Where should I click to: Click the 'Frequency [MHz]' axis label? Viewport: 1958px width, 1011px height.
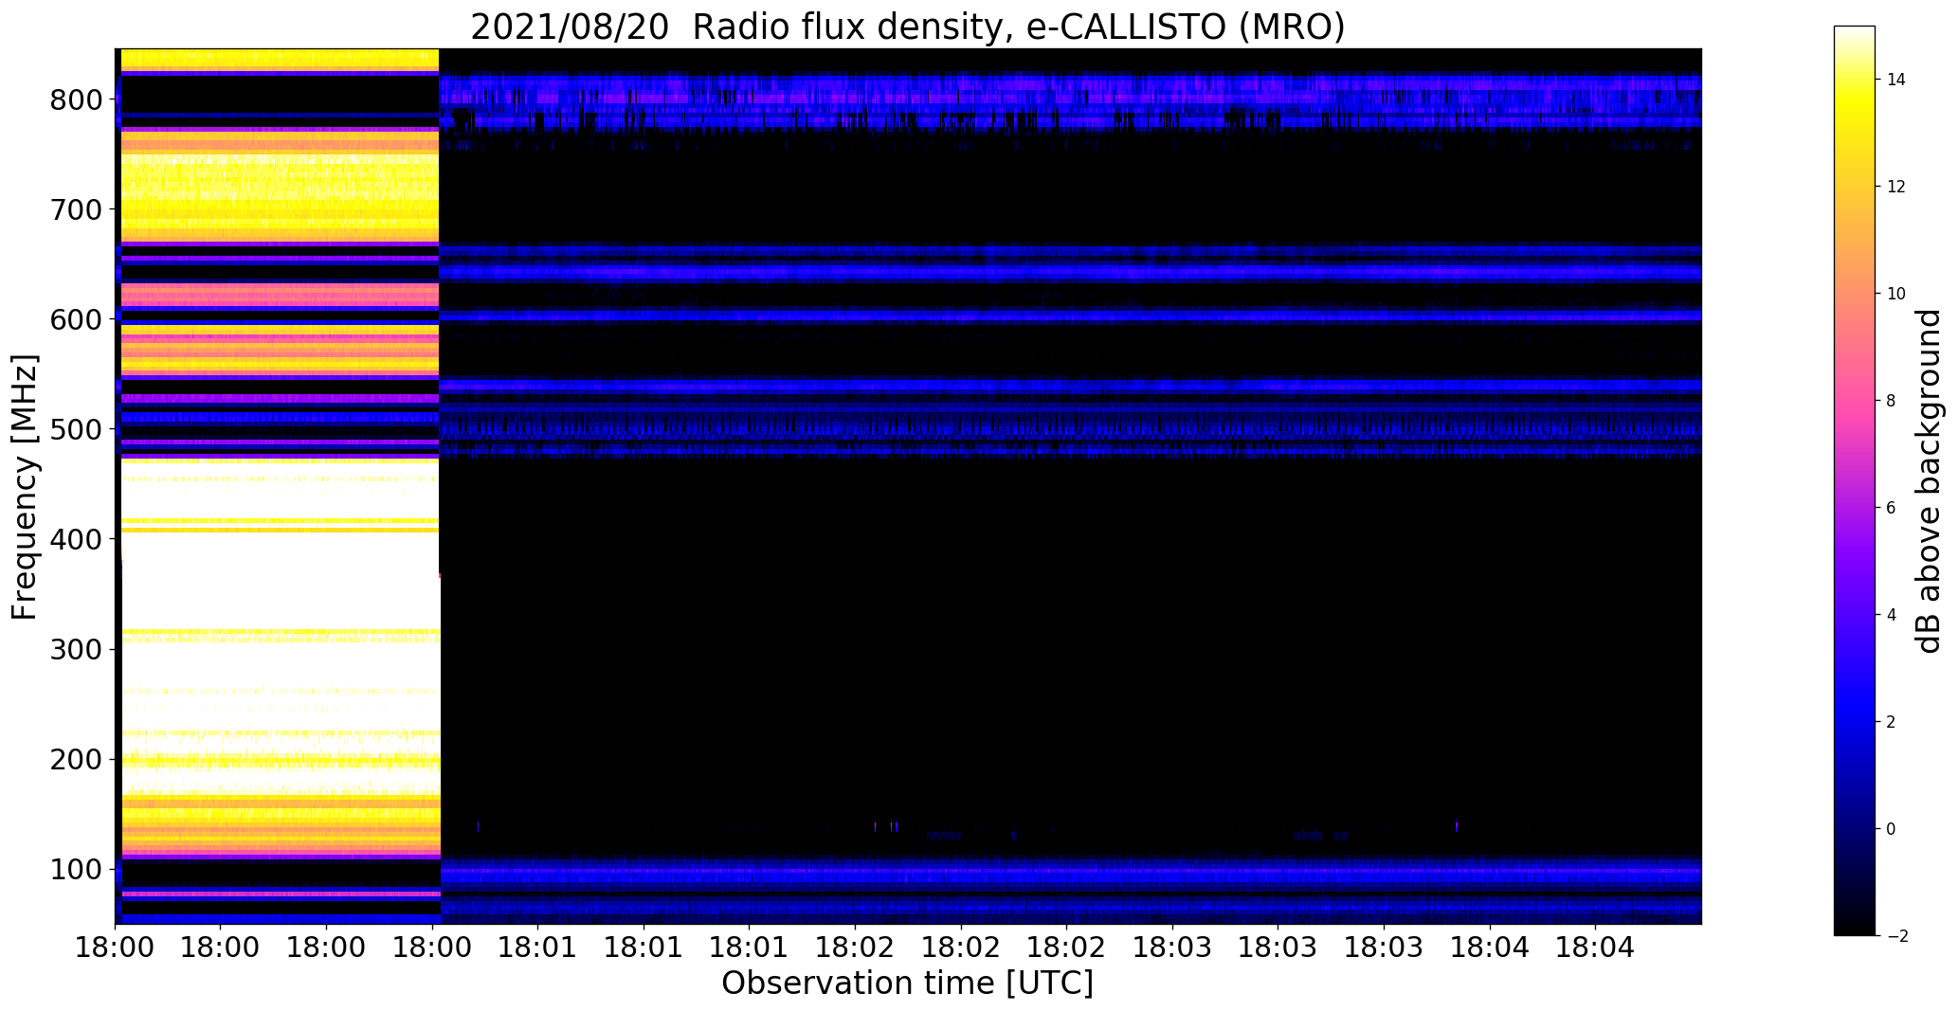point(25,486)
